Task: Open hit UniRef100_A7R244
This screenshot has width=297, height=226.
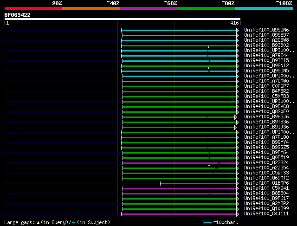Action: click(266, 56)
